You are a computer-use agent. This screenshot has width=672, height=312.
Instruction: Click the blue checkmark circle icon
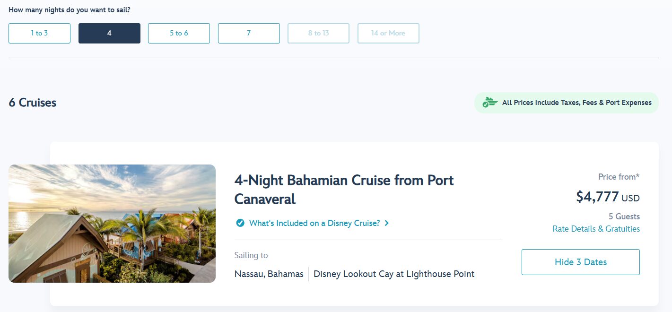tap(240, 223)
